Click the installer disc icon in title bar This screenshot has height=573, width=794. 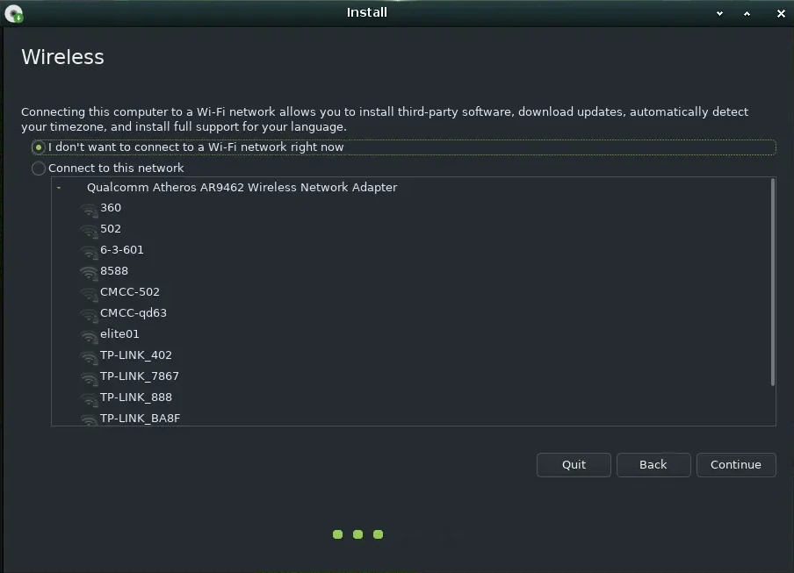click(x=13, y=13)
